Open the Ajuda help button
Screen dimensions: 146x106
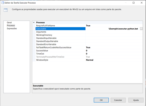pyautogui.click(x=136, y=100)
